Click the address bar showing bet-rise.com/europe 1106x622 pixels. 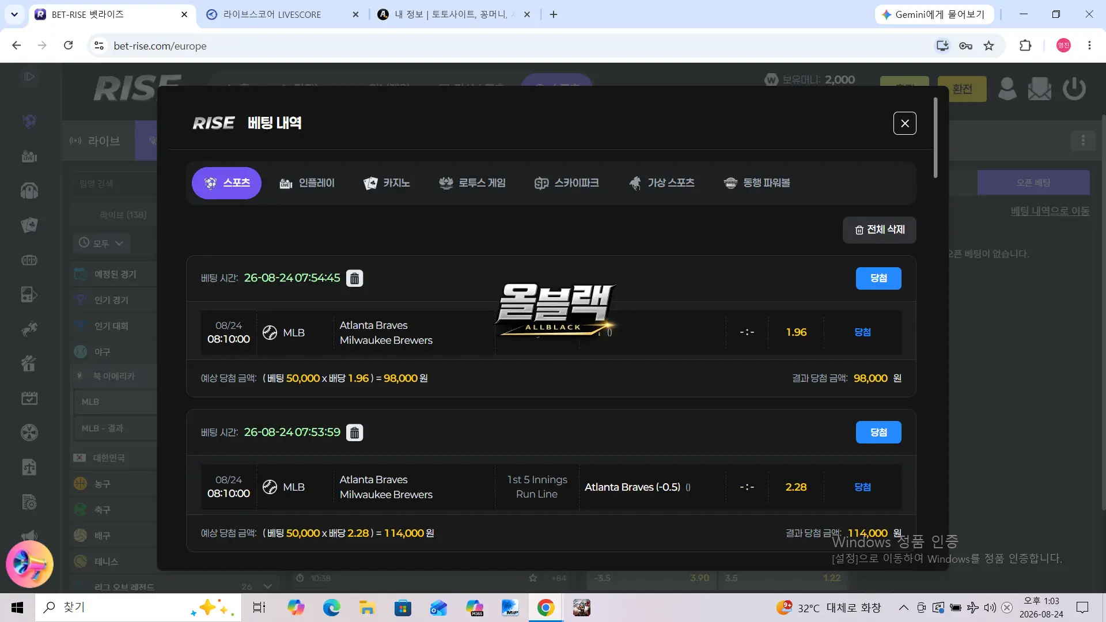coord(507,45)
